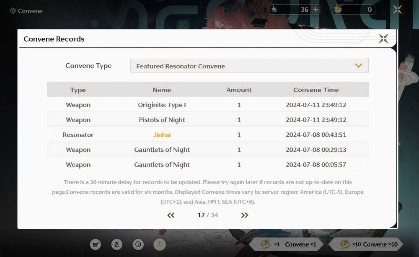Screen dimensions: 419x257
Task: Select the Pistols of Night row
Action: 208,119
